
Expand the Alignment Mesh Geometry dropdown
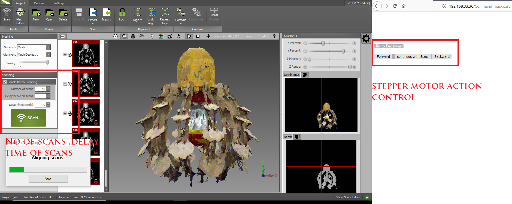click(48, 55)
